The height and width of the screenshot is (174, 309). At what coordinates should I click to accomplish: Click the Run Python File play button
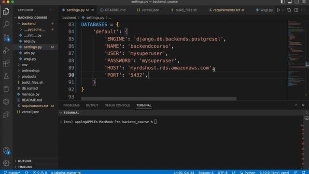click(279, 10)
